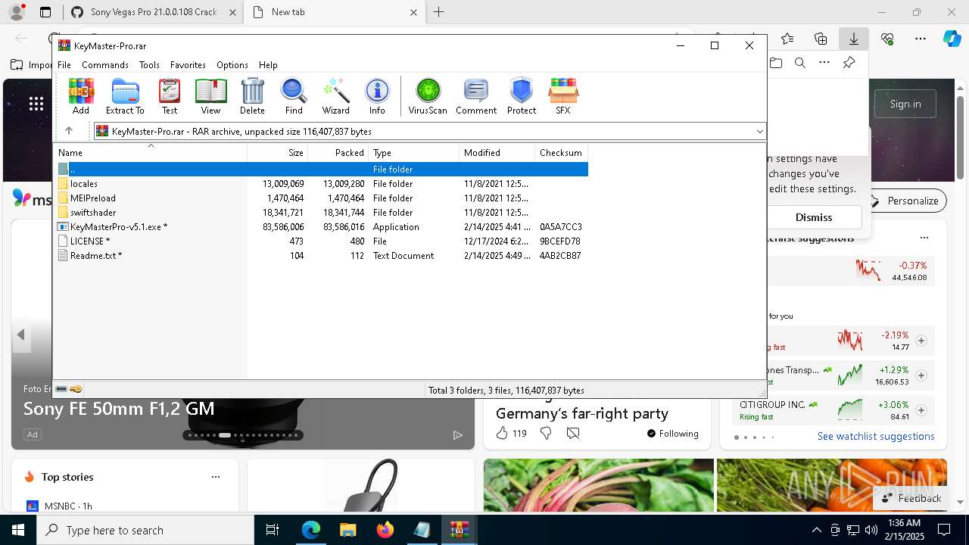Click the Delete trash icon
The height and width of the screenshot is (545, 969).
tap(252, 96)
